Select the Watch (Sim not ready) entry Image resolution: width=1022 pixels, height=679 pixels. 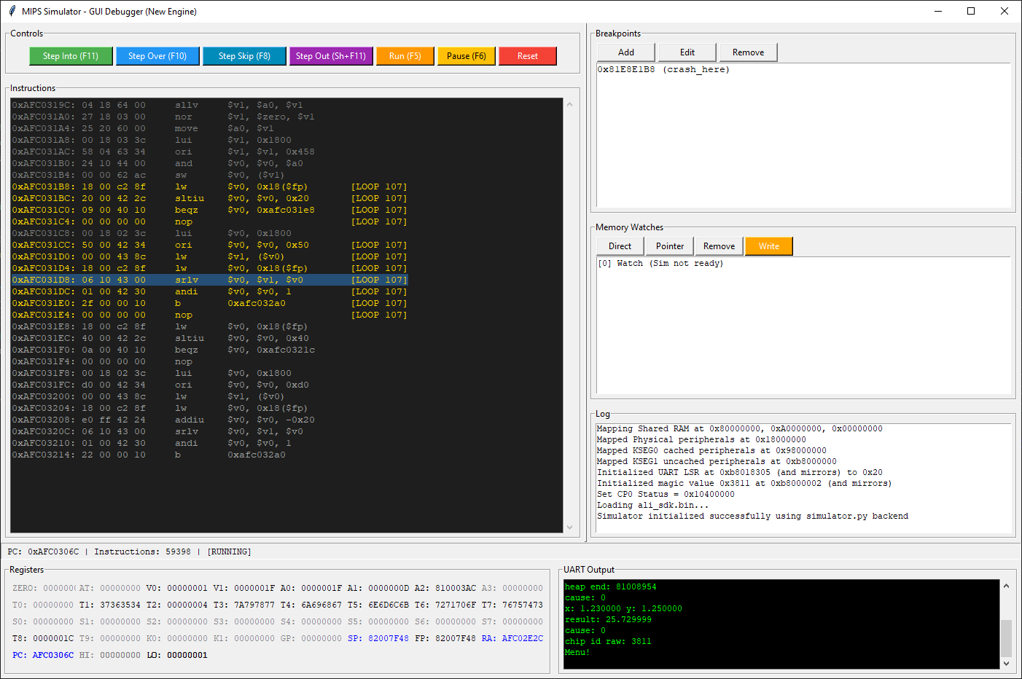(x=660, y=264)
